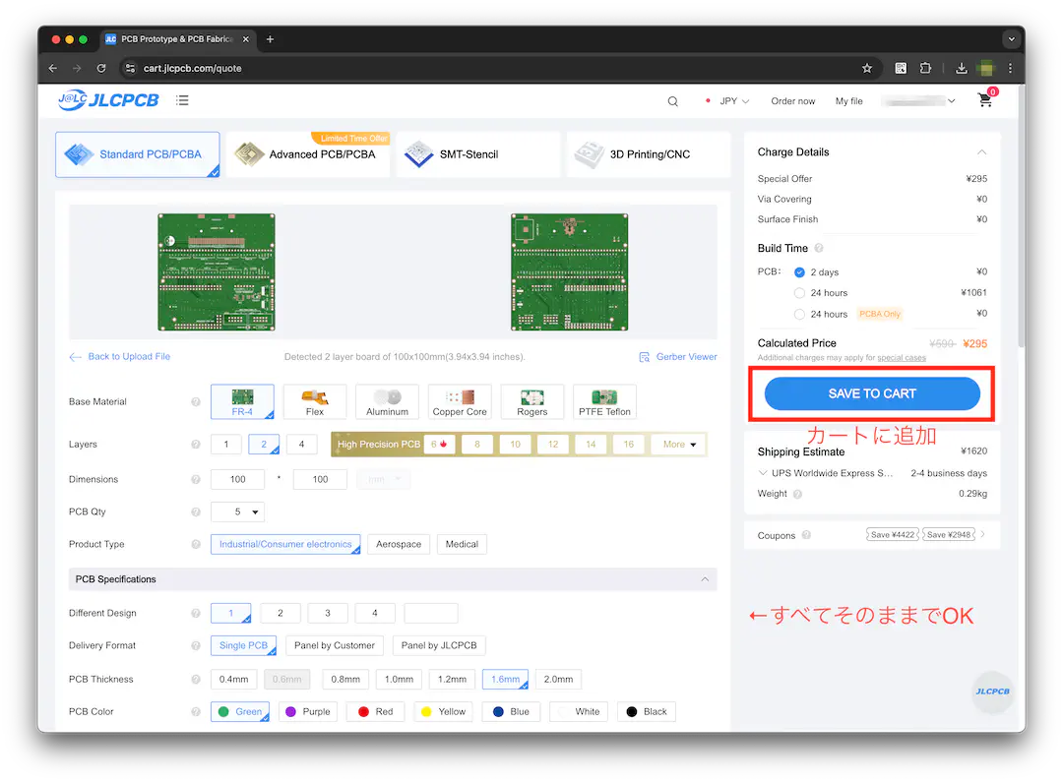This screenshot has height=782, width=1063.
Task: Switch to Advanced PCB/PCBA tab
Action: [x=308, y=154]
